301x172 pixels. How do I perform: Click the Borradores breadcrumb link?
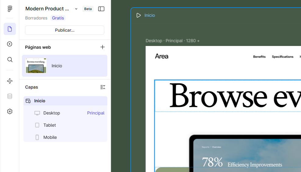point(36,18)
